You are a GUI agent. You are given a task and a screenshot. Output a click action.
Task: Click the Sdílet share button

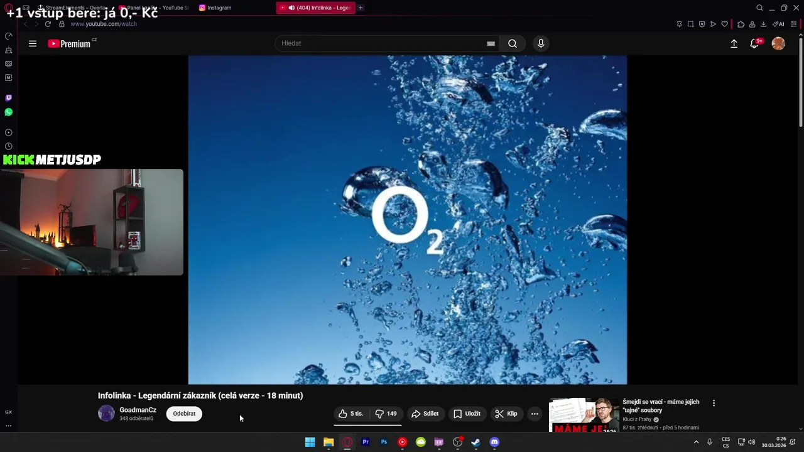(x=425, y=414)
